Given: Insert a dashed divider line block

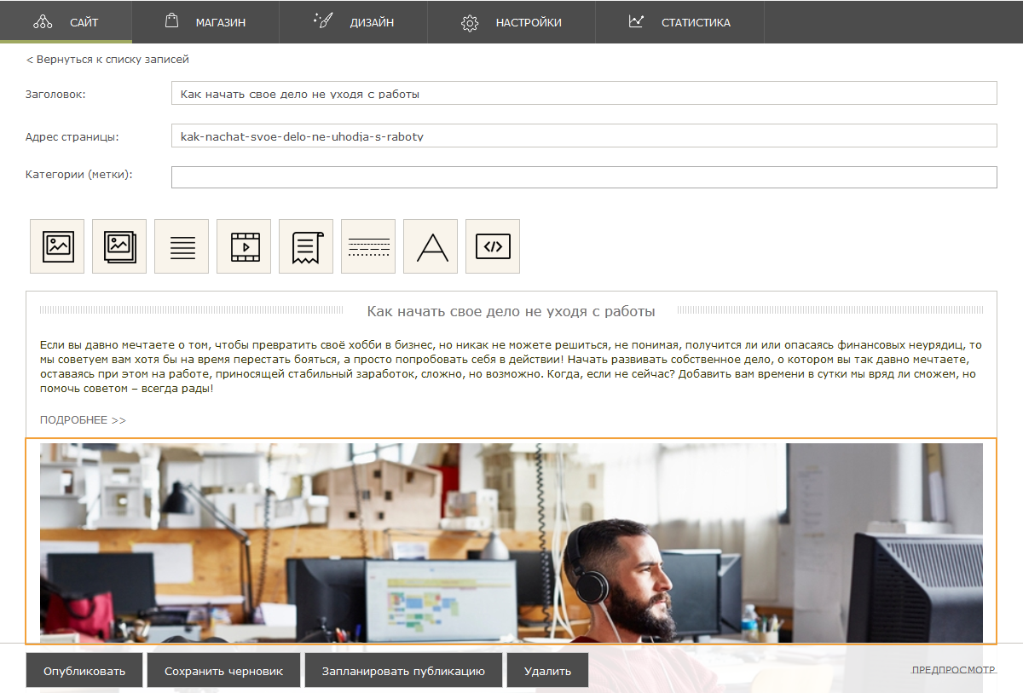Looking at the screenshot, I should pos(368,246).
